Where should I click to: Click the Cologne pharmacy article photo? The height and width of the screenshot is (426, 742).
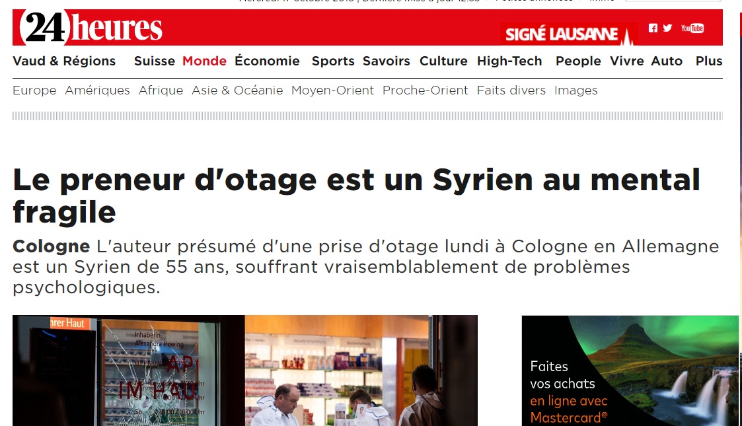pos(245,371)
